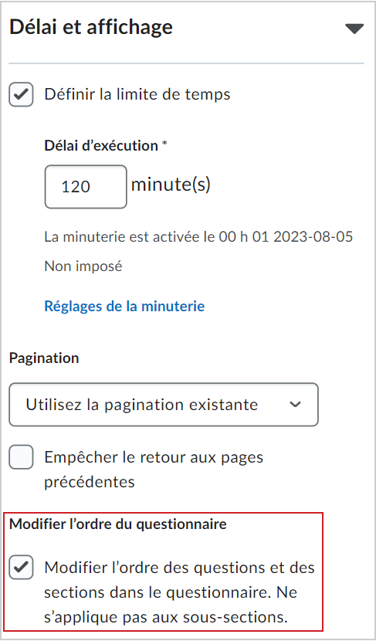Uncheck the Définir la limite de temps box
Image resolution: width=376 pixels, height=641 pixels.
(22, 94)
